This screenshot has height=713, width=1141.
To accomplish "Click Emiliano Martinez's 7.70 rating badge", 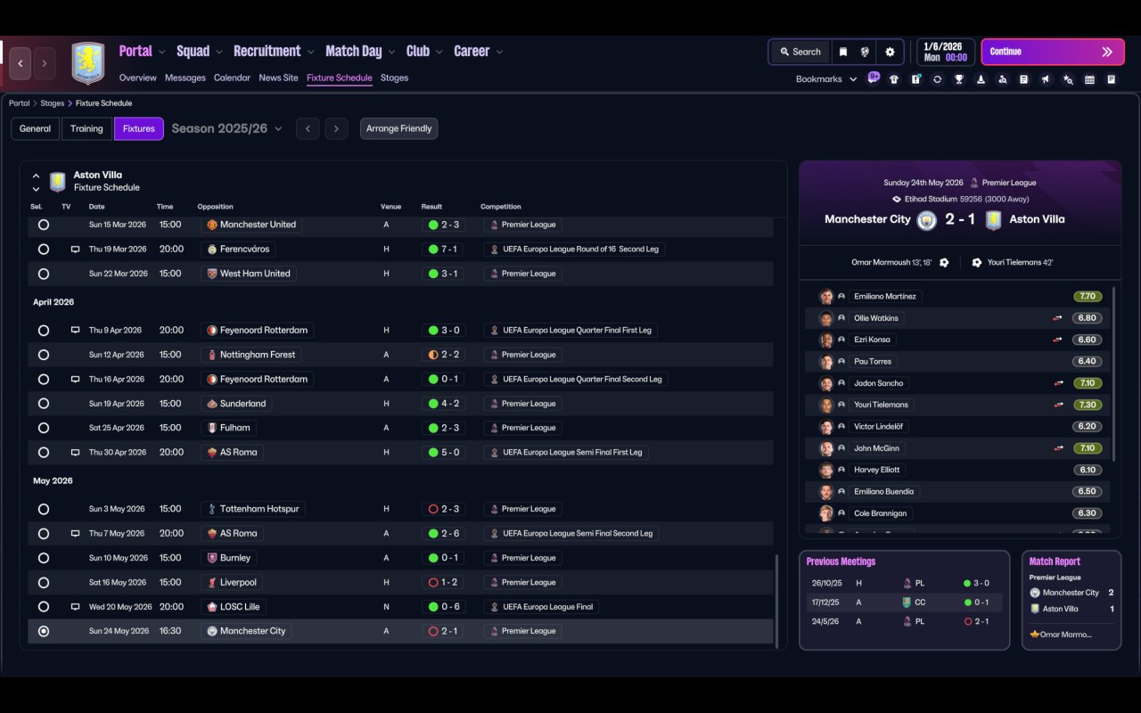I will tap(1088, 297).
